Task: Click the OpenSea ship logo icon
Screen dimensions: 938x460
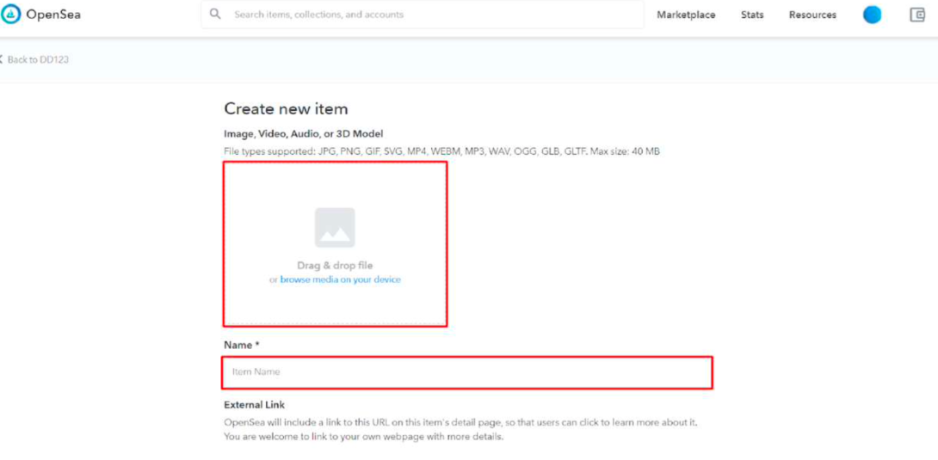Action: 10,15
